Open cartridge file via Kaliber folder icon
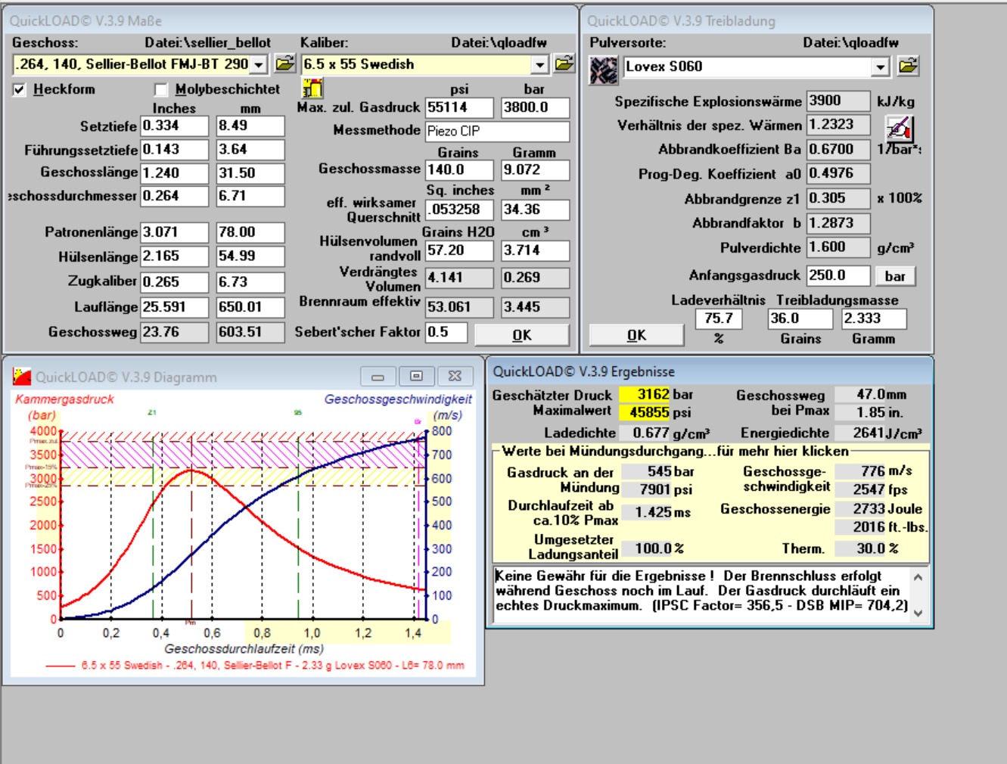This screenshot has height=764, width=1007. click(564, 64)
